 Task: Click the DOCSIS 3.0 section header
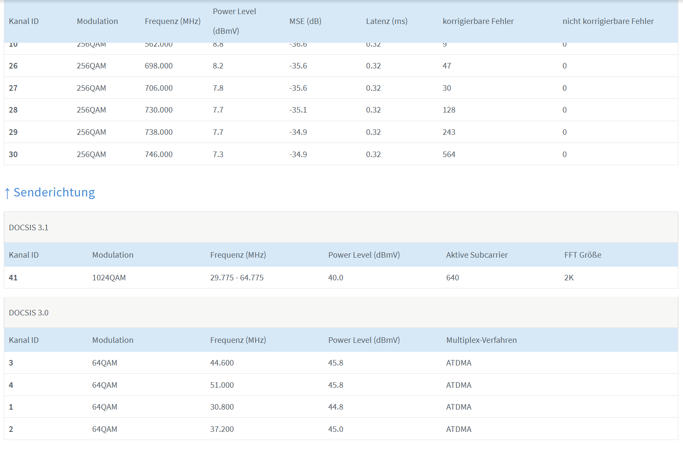pos(341,312)
